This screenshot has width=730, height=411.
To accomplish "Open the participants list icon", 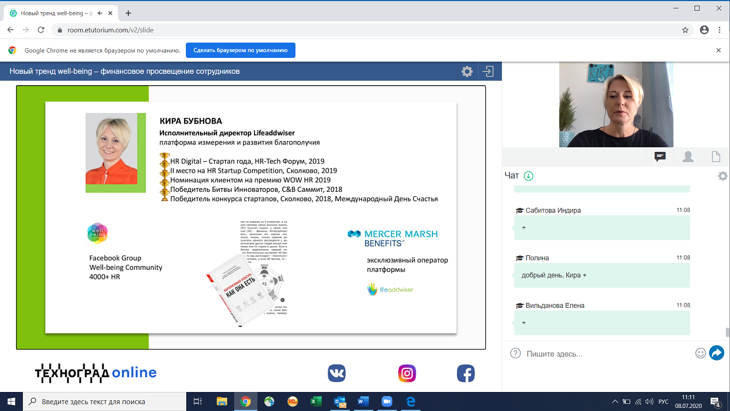I will click(688, 156).
